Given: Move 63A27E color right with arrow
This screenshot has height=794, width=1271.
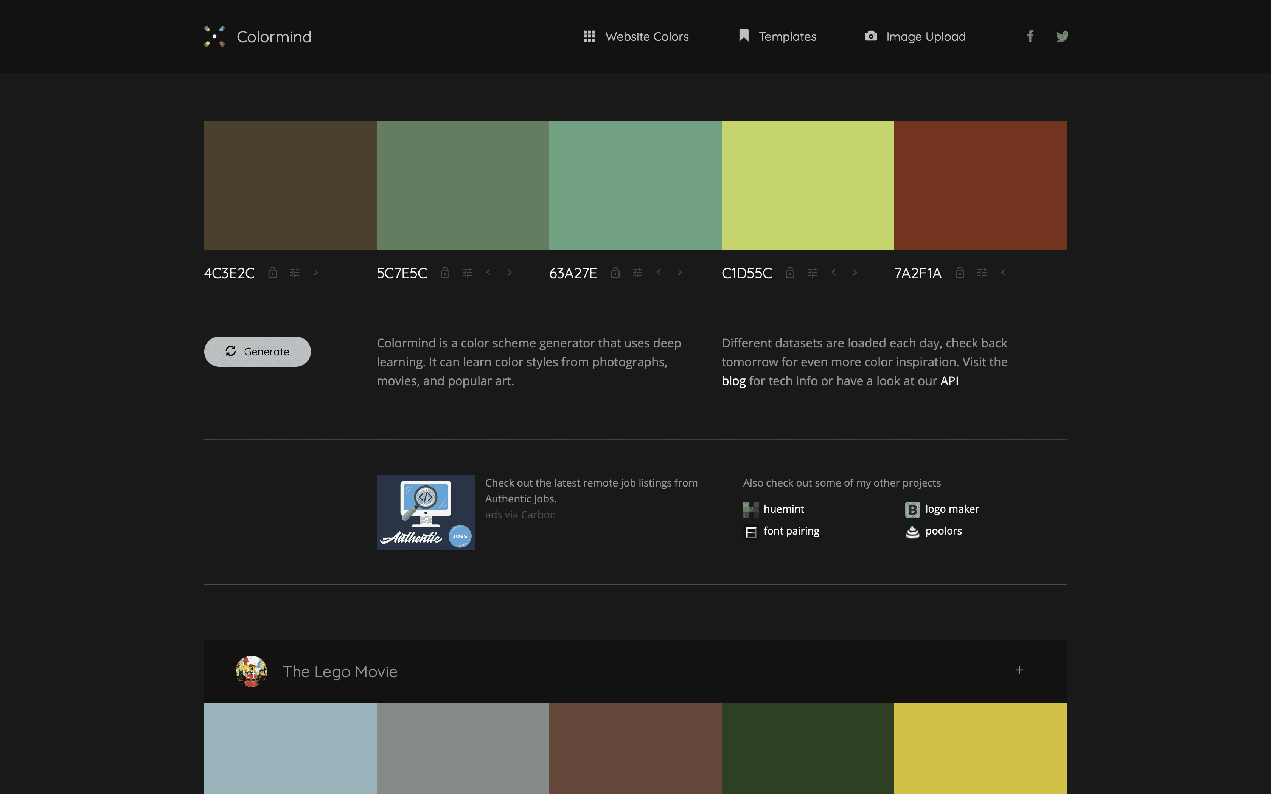Looking at the screenshot, I should tap(680, 272).
